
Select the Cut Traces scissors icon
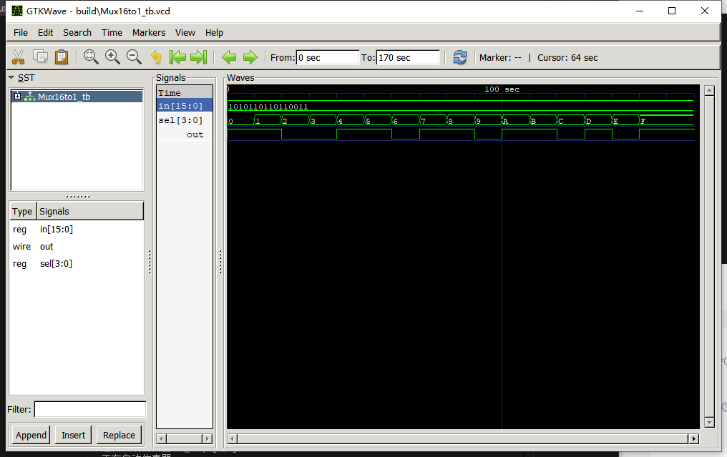pos(18,56)
